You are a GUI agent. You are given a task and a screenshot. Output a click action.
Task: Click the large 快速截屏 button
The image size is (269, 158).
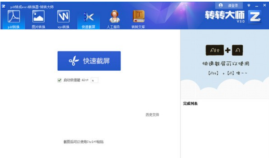[x=89, y=61]
